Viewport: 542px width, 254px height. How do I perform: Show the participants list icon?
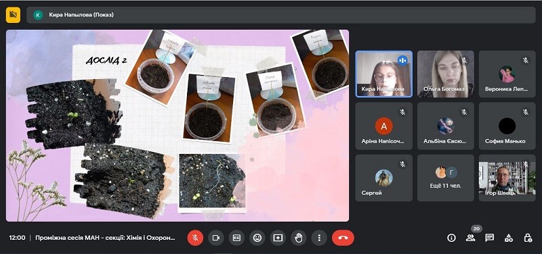470,238
